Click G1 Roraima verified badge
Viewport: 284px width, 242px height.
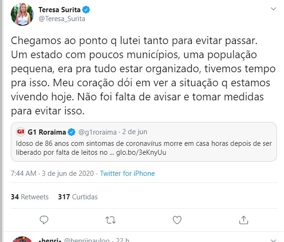pyautogui.click(x=72, y=131)
